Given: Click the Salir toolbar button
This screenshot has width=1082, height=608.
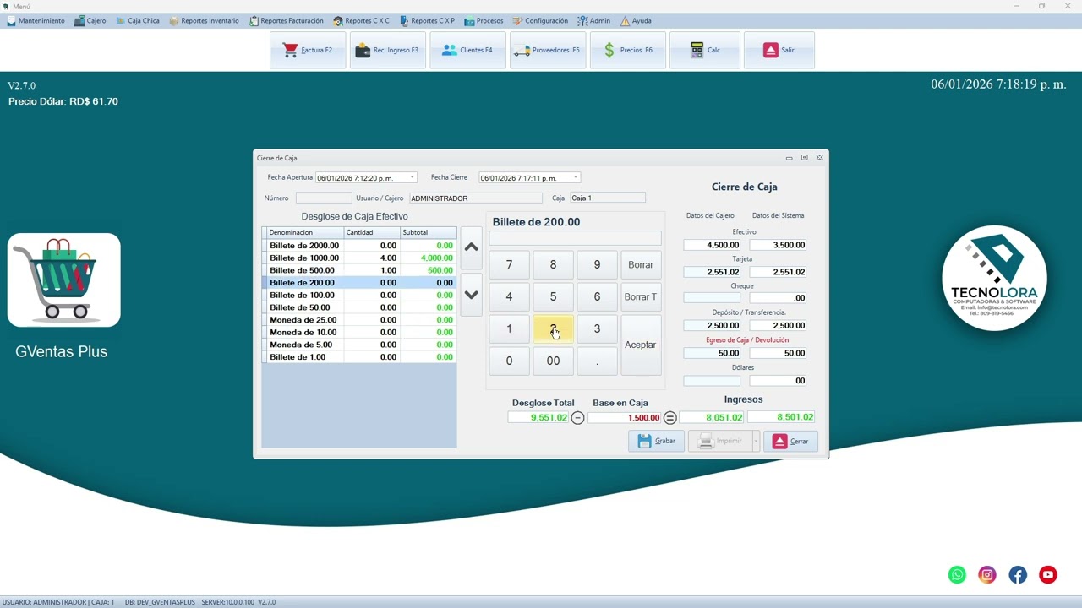Looking at the screenshot, I should coord(779,50).
